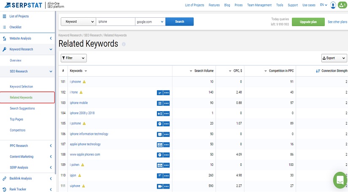This screenshot has width=348, height=192.
Task: Click the keyword input containing 'iphone'
Action: click(x=116, y=22)
